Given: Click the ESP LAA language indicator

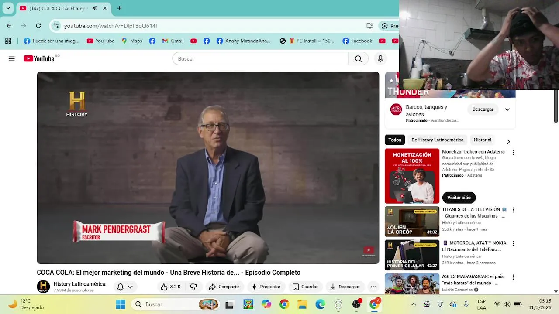Looking at the screenshot, I should coord(481,304).
